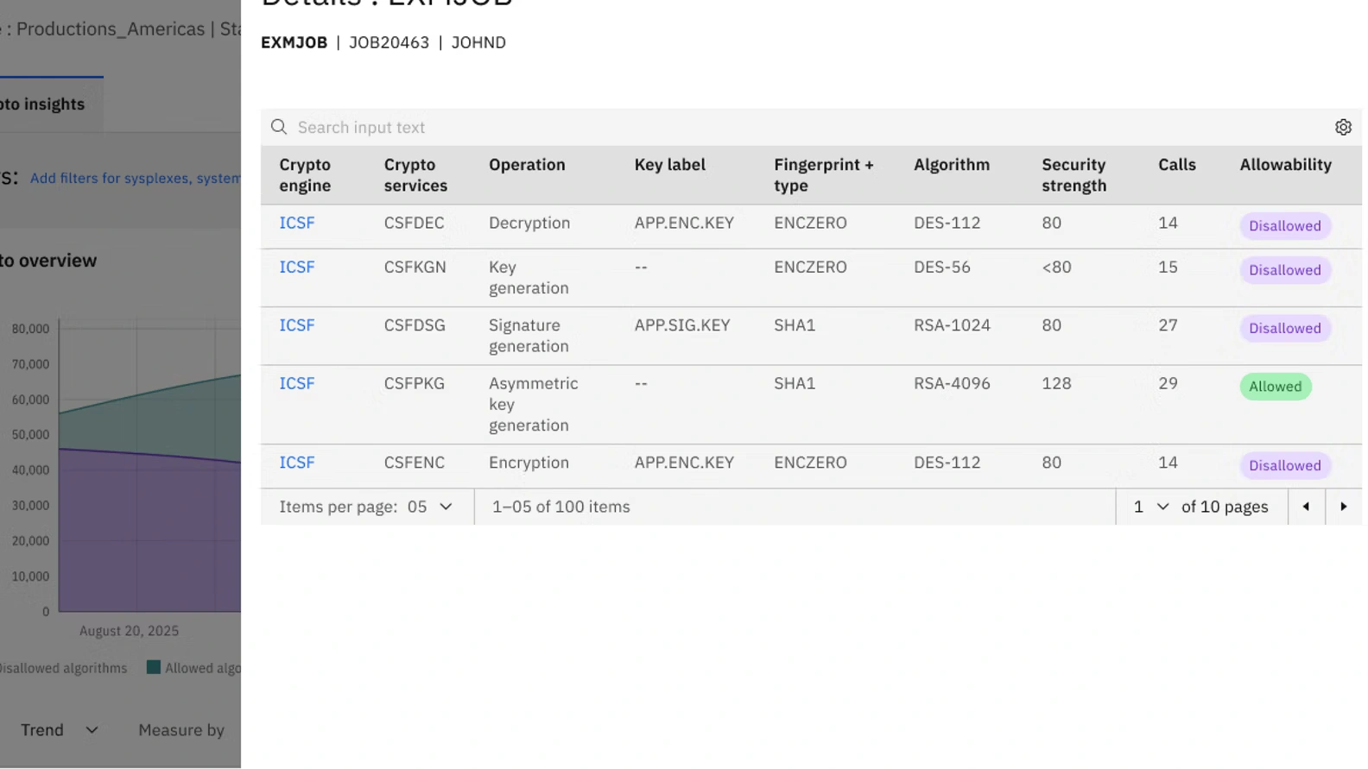Type in the Search input text field

[777, 128]
